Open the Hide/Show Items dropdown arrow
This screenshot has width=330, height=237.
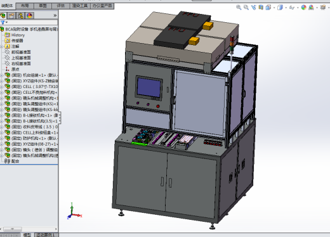[298, 8]
